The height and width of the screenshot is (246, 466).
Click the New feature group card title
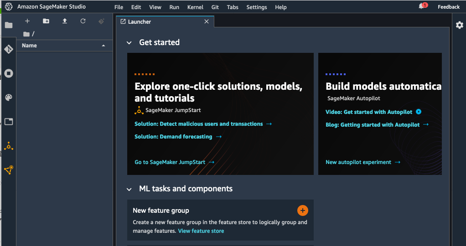pos(161,210)
